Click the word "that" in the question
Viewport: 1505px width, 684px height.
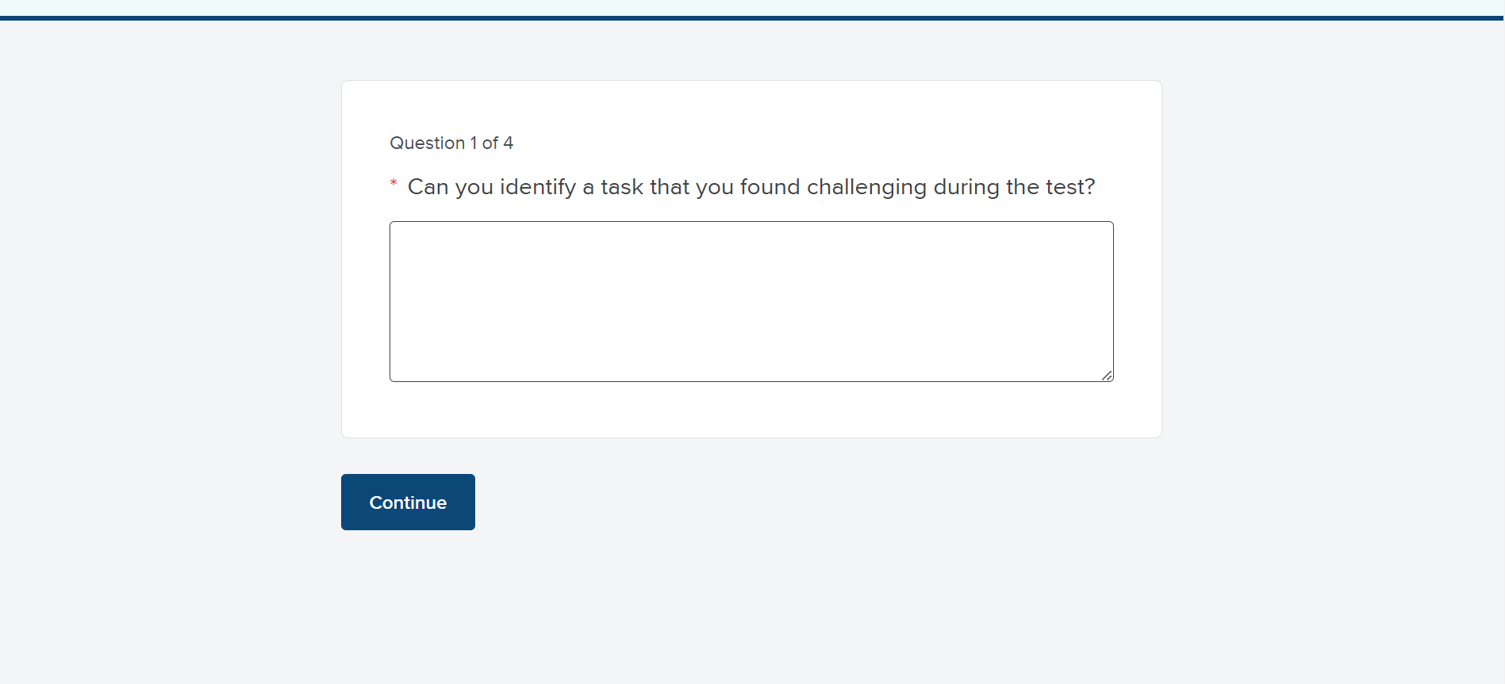tap(670, 187)
